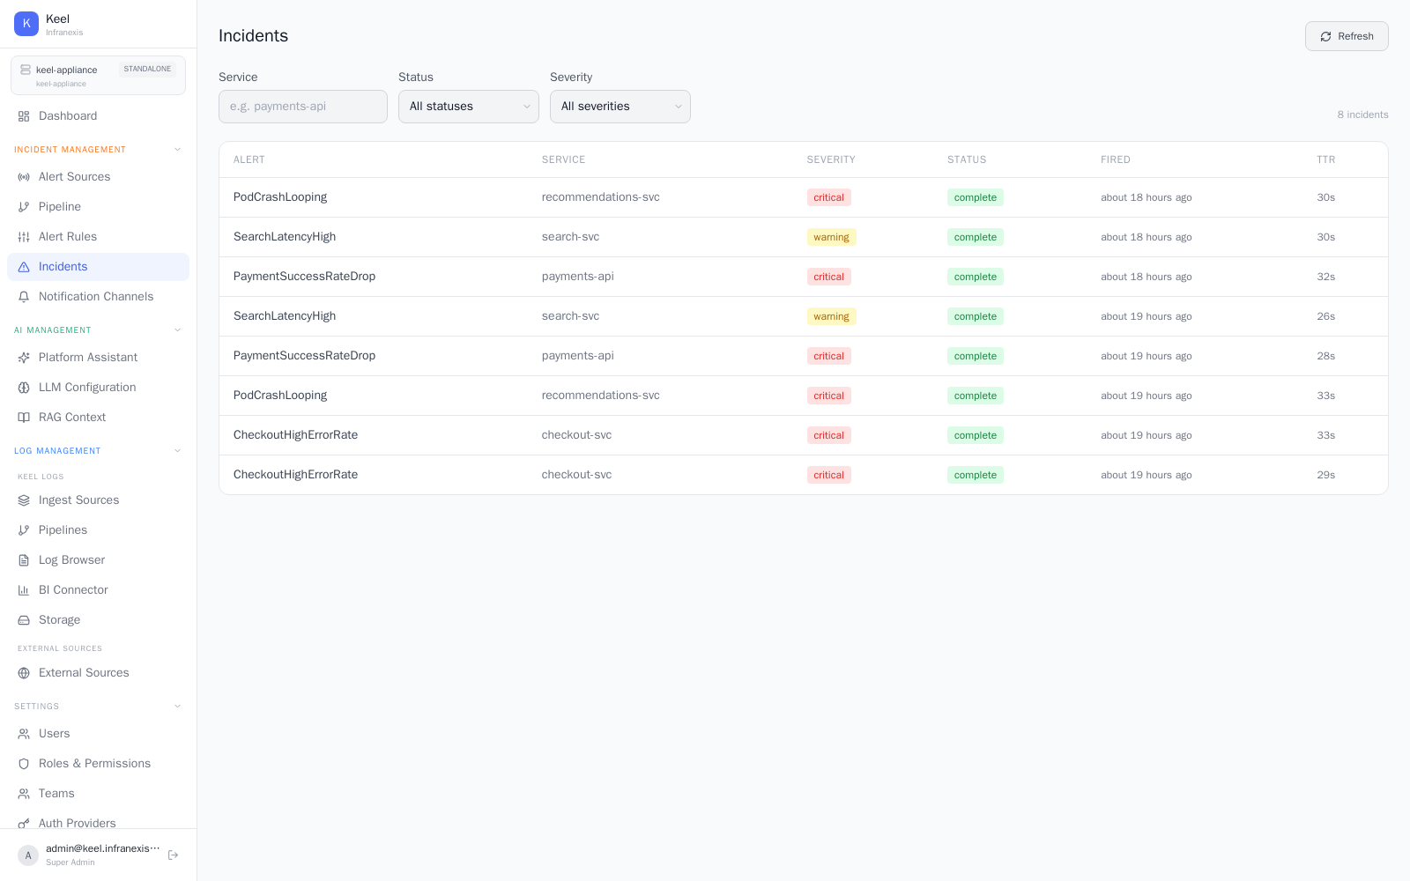This screenshot has height=881, width=1410.
Task: Click the Refresh button
Action: [1347, 36]
